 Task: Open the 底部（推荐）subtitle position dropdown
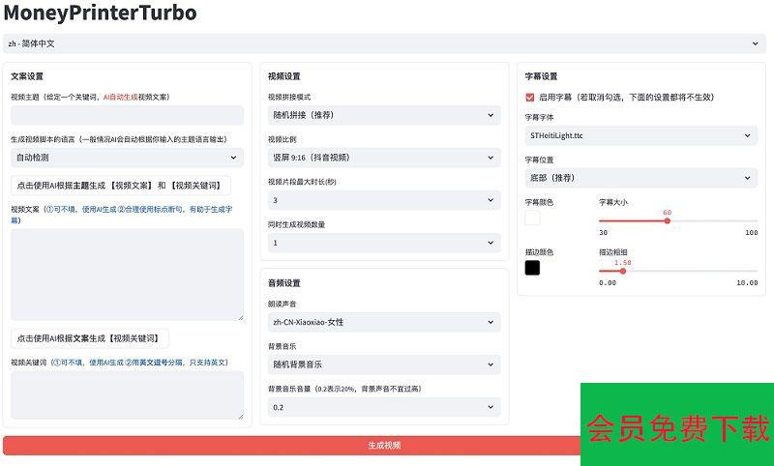641,178
